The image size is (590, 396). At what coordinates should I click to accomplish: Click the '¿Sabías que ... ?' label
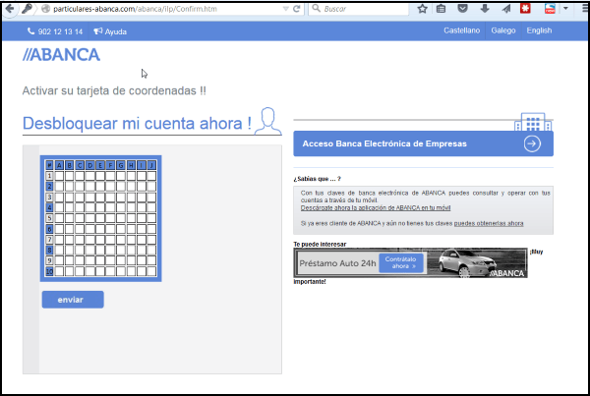(317, 179)
